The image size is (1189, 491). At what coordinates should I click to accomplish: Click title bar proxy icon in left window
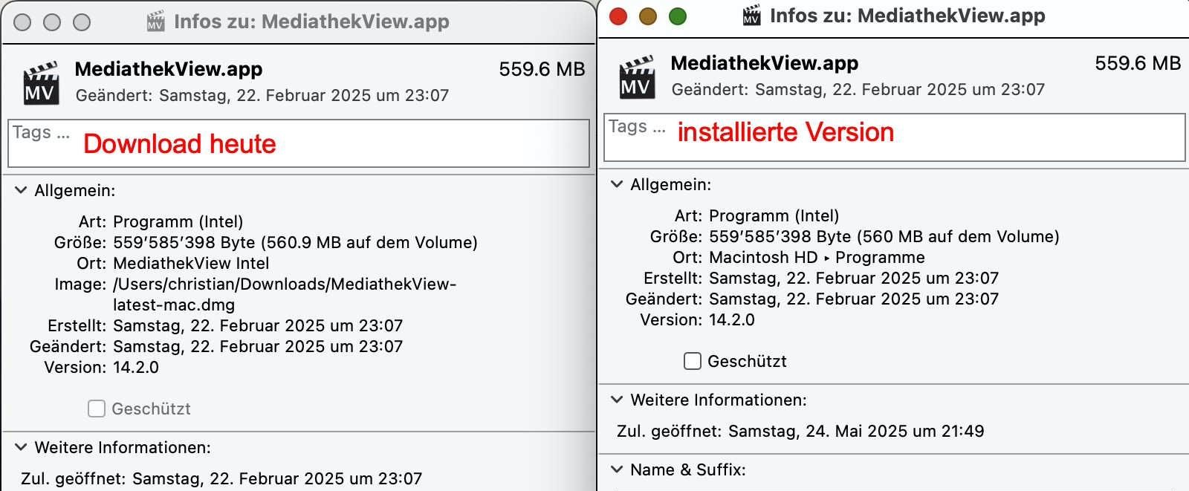coord(155,22)
